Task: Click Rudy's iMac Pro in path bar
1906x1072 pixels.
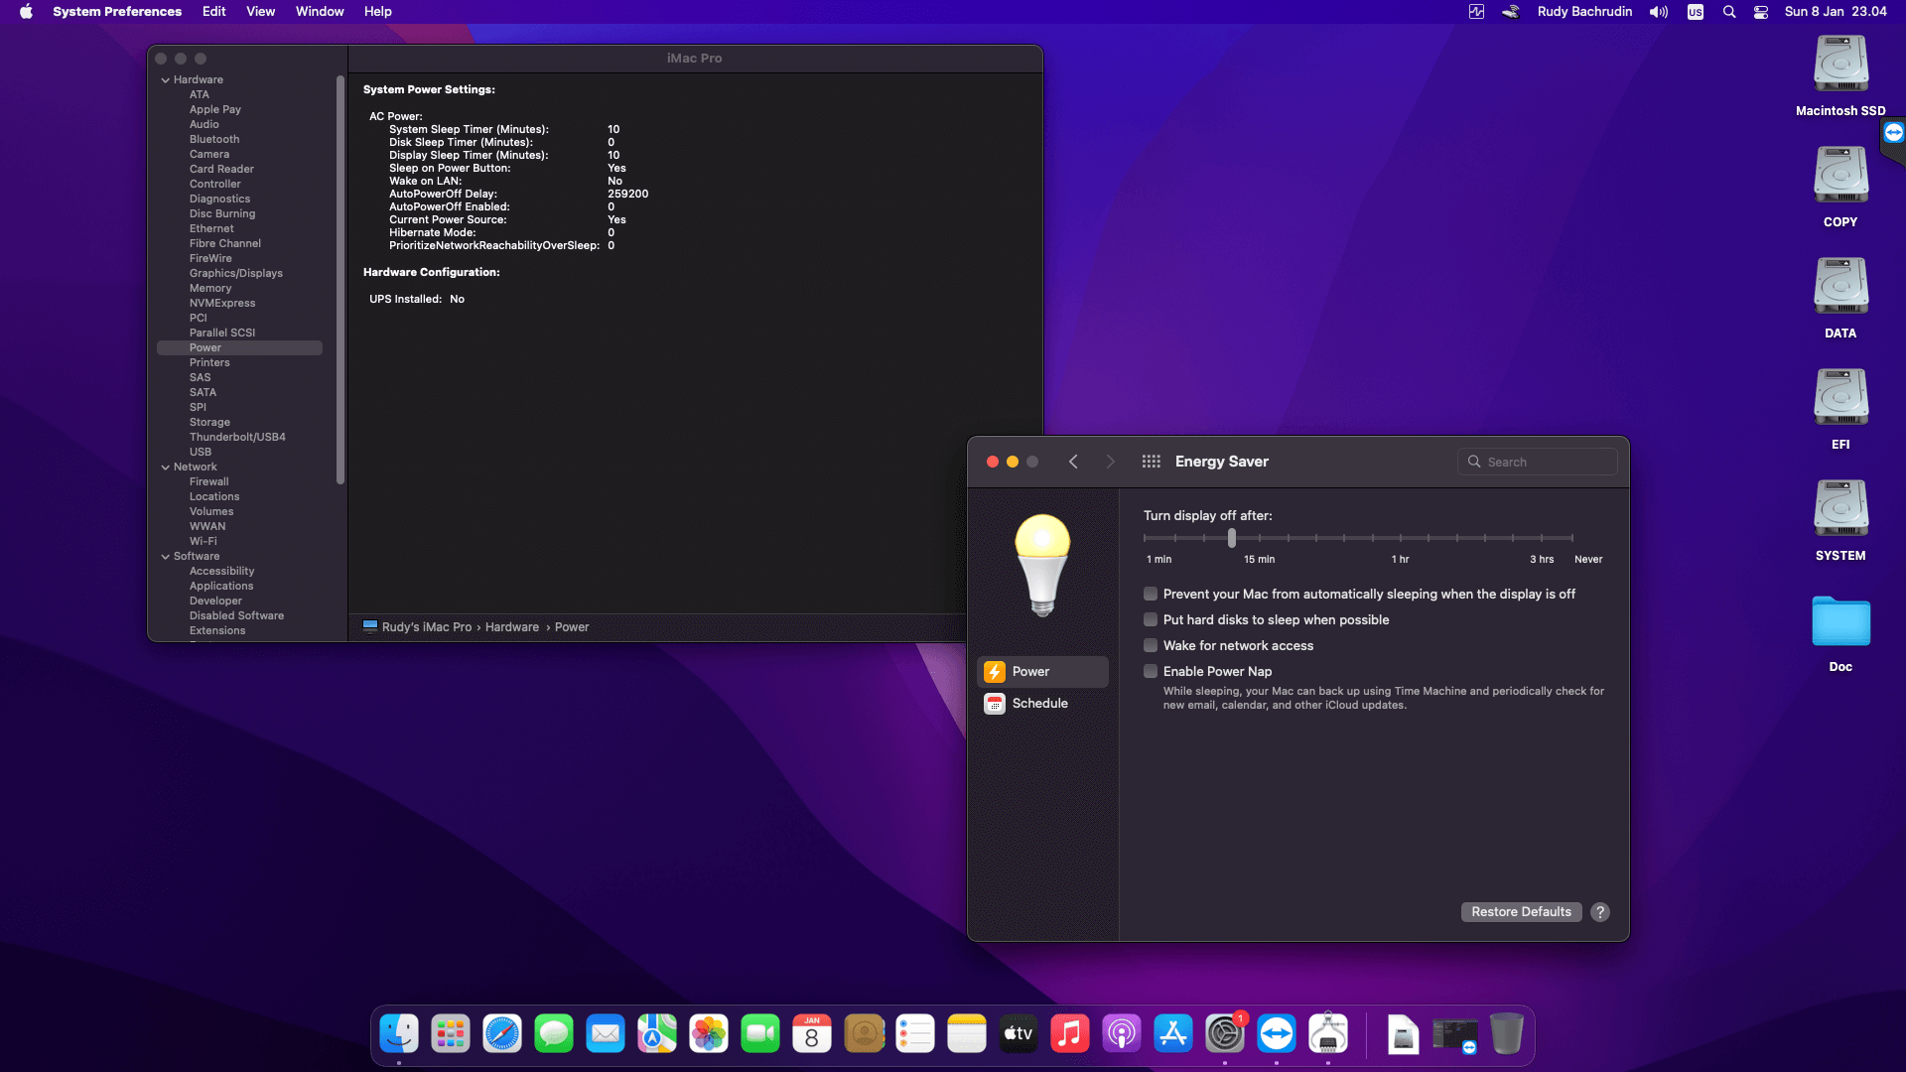Action: click(417, 627)
